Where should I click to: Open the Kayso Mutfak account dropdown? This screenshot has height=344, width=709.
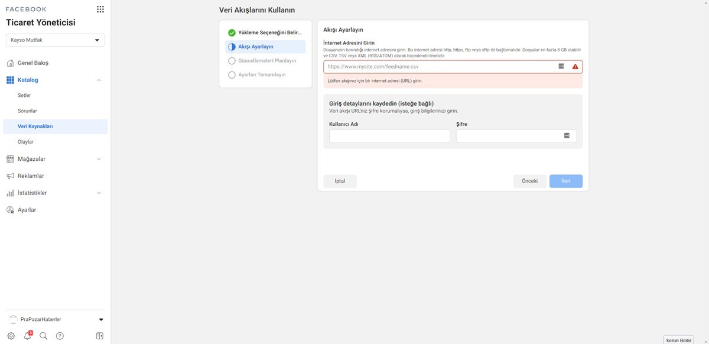[56, 40]
